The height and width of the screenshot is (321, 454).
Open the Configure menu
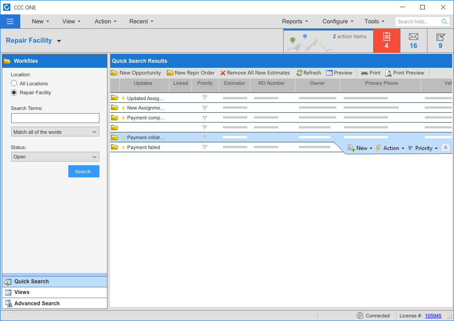point(338,22)
